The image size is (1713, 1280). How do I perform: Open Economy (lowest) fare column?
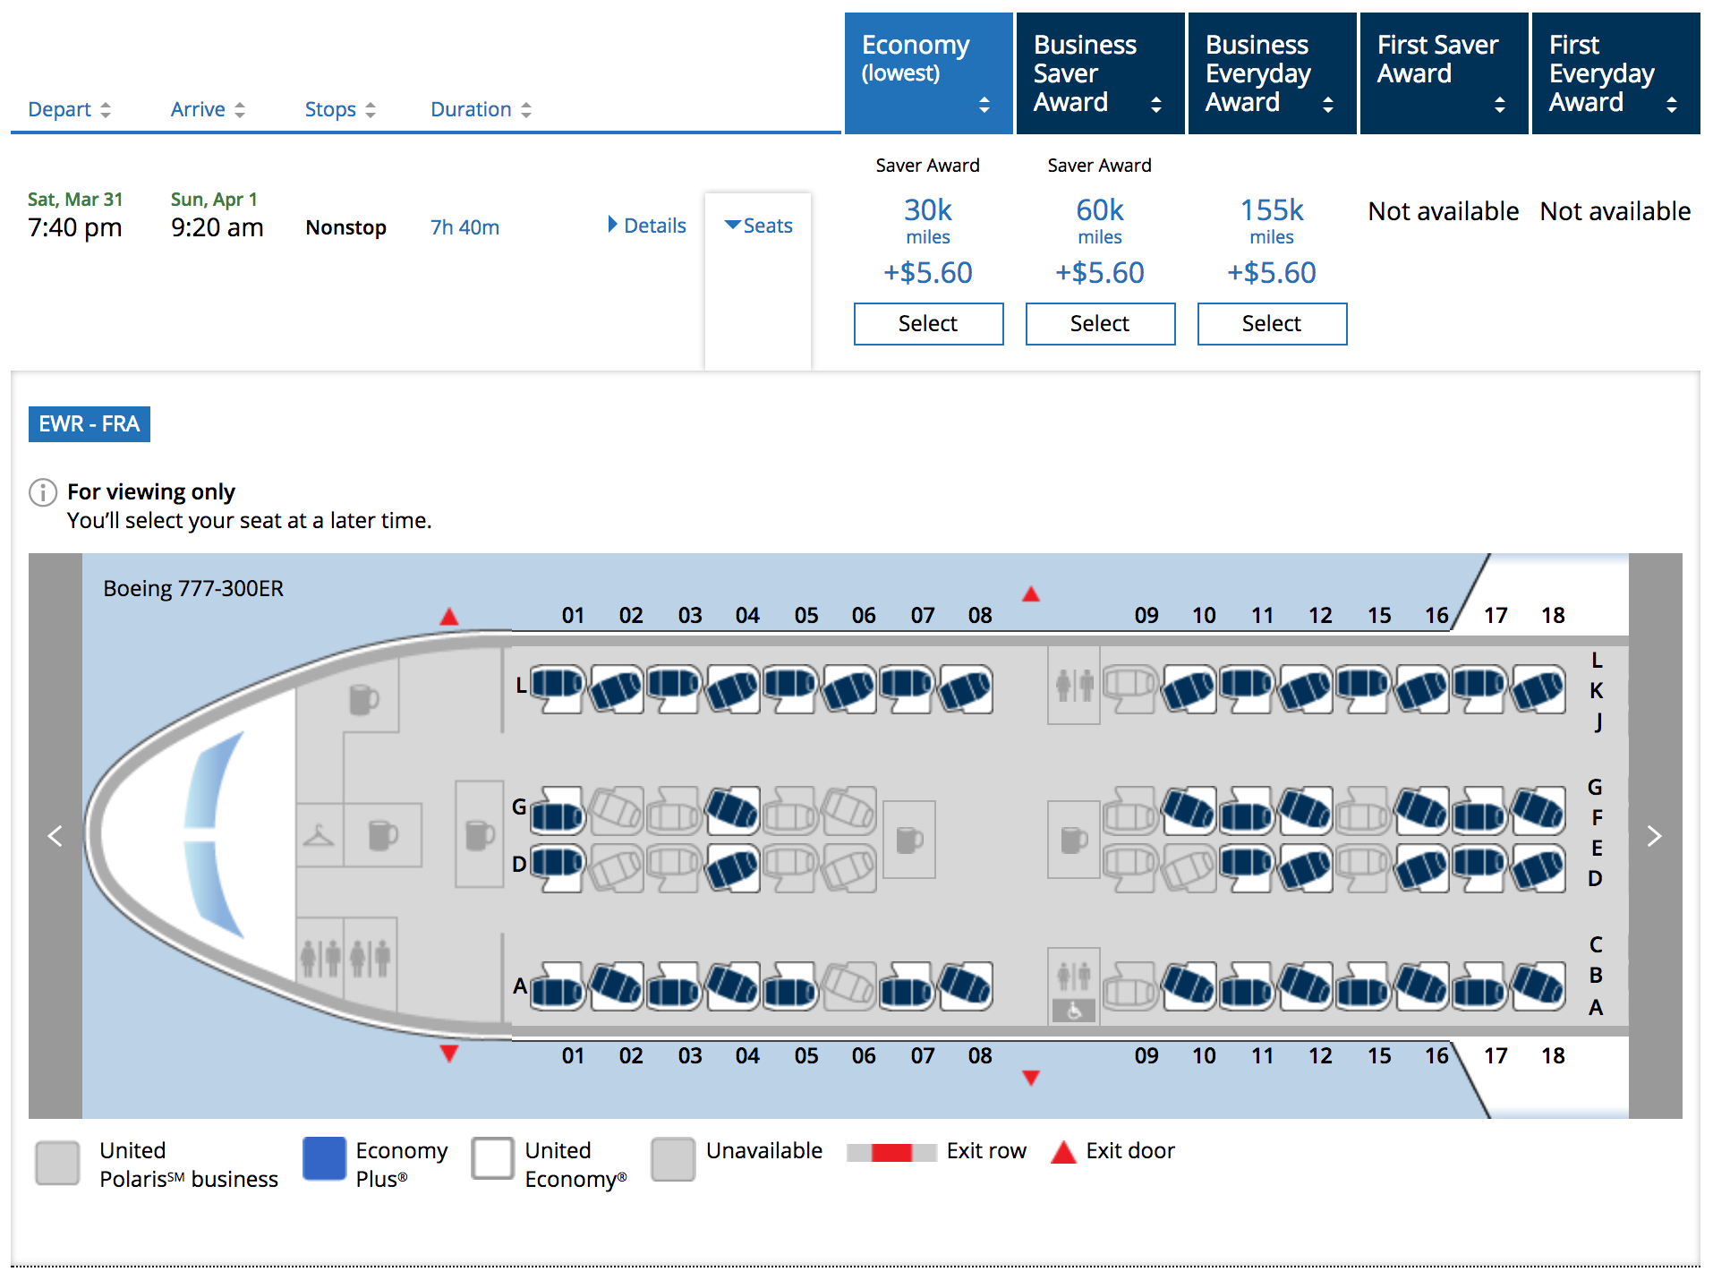pos(928,73)
